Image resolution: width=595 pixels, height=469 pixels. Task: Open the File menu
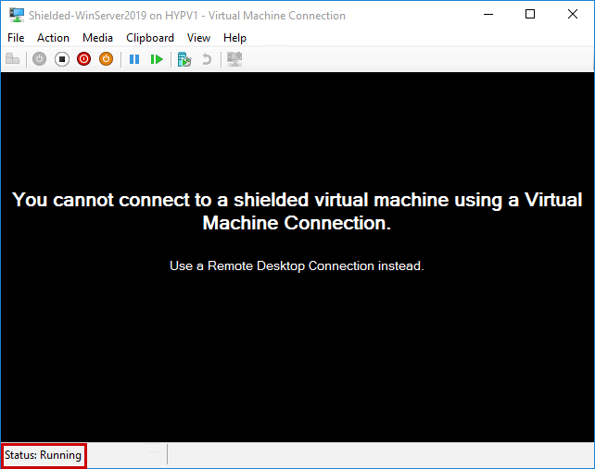[16, 38]
